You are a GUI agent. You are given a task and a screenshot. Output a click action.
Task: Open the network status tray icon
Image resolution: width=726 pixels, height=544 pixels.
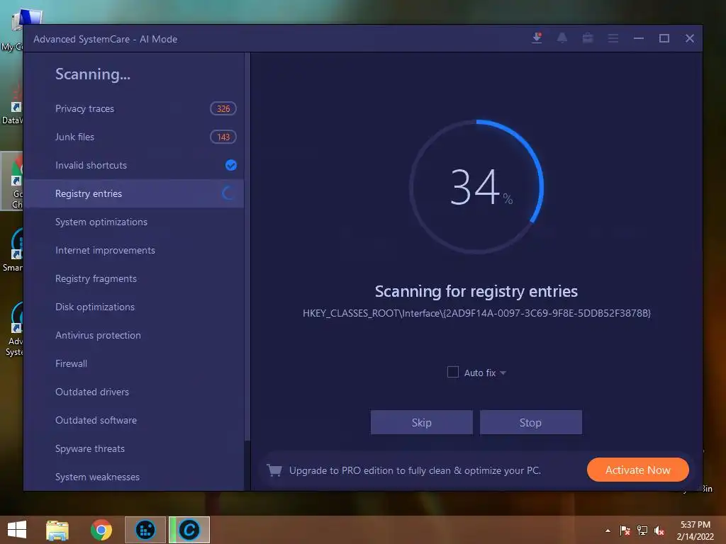[x=642, y=530]
